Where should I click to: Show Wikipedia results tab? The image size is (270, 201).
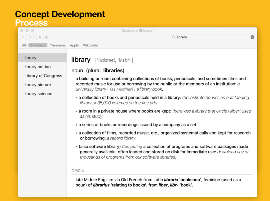90,45
